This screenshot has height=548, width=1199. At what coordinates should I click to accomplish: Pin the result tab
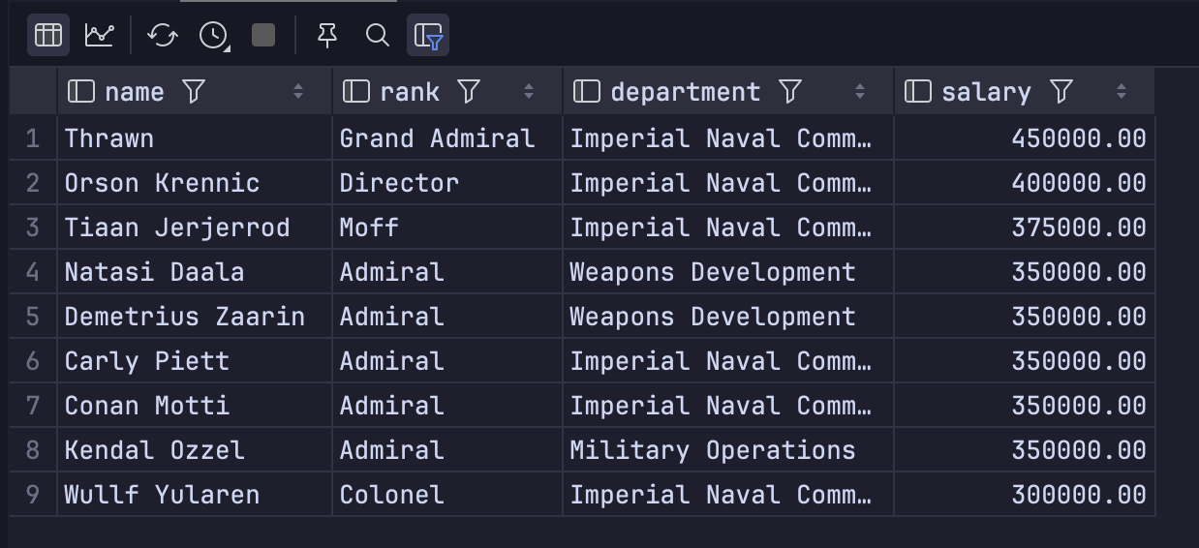[327, 36]
